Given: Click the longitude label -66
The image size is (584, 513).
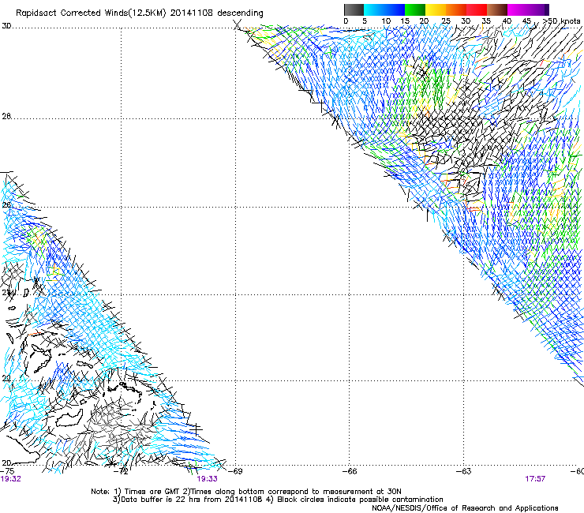Looking at the screenshot, I should (350, 471).
